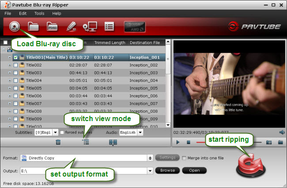Screen dimensions: 287x188
Task: Check the Title004 checkbox
Action: point(15,81)
